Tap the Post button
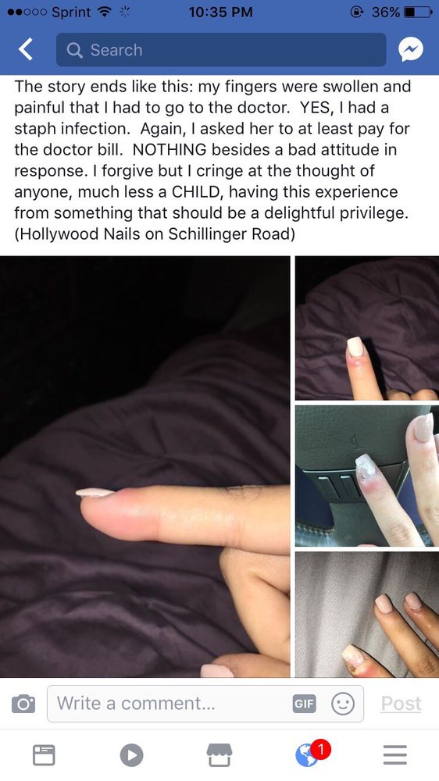 402,704
